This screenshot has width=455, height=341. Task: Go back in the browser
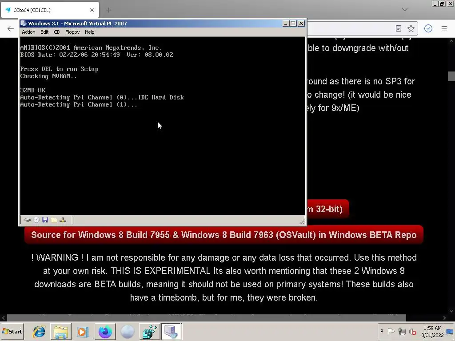[11, 28]
